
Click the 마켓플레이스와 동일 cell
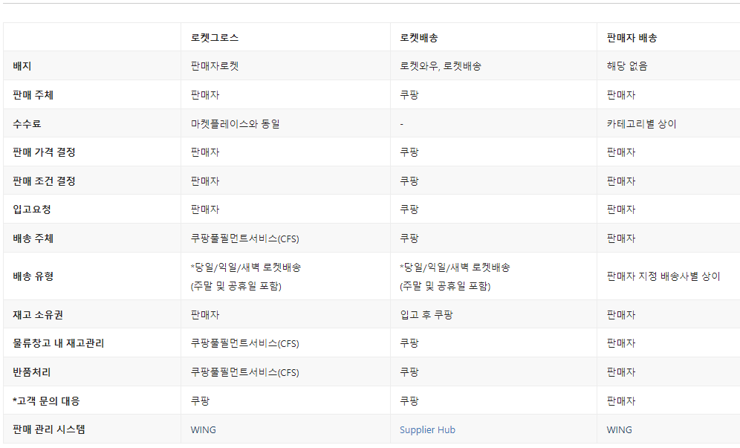coord(236,123)
